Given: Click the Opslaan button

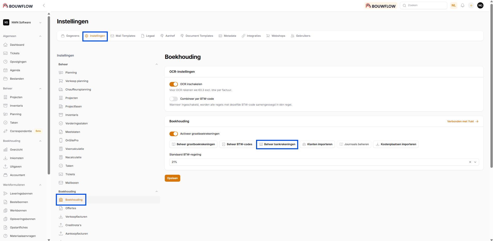Looking at the screenshot, I should pos(172,178).
